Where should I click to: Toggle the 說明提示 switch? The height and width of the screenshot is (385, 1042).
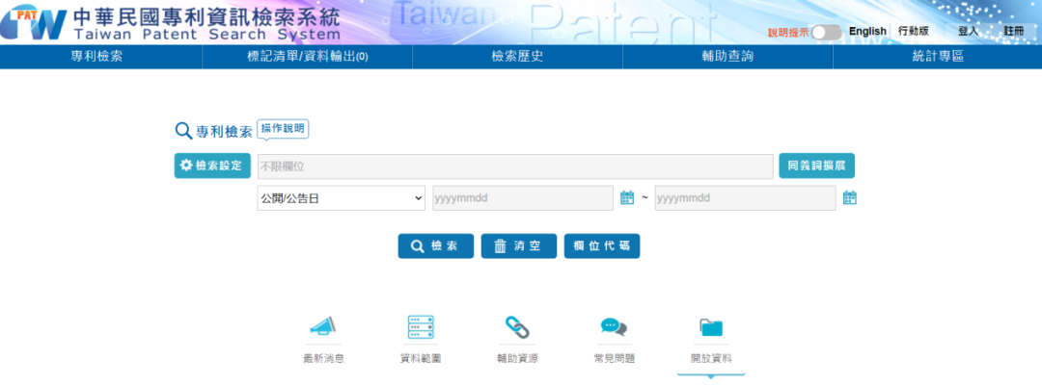coord(826,32)
